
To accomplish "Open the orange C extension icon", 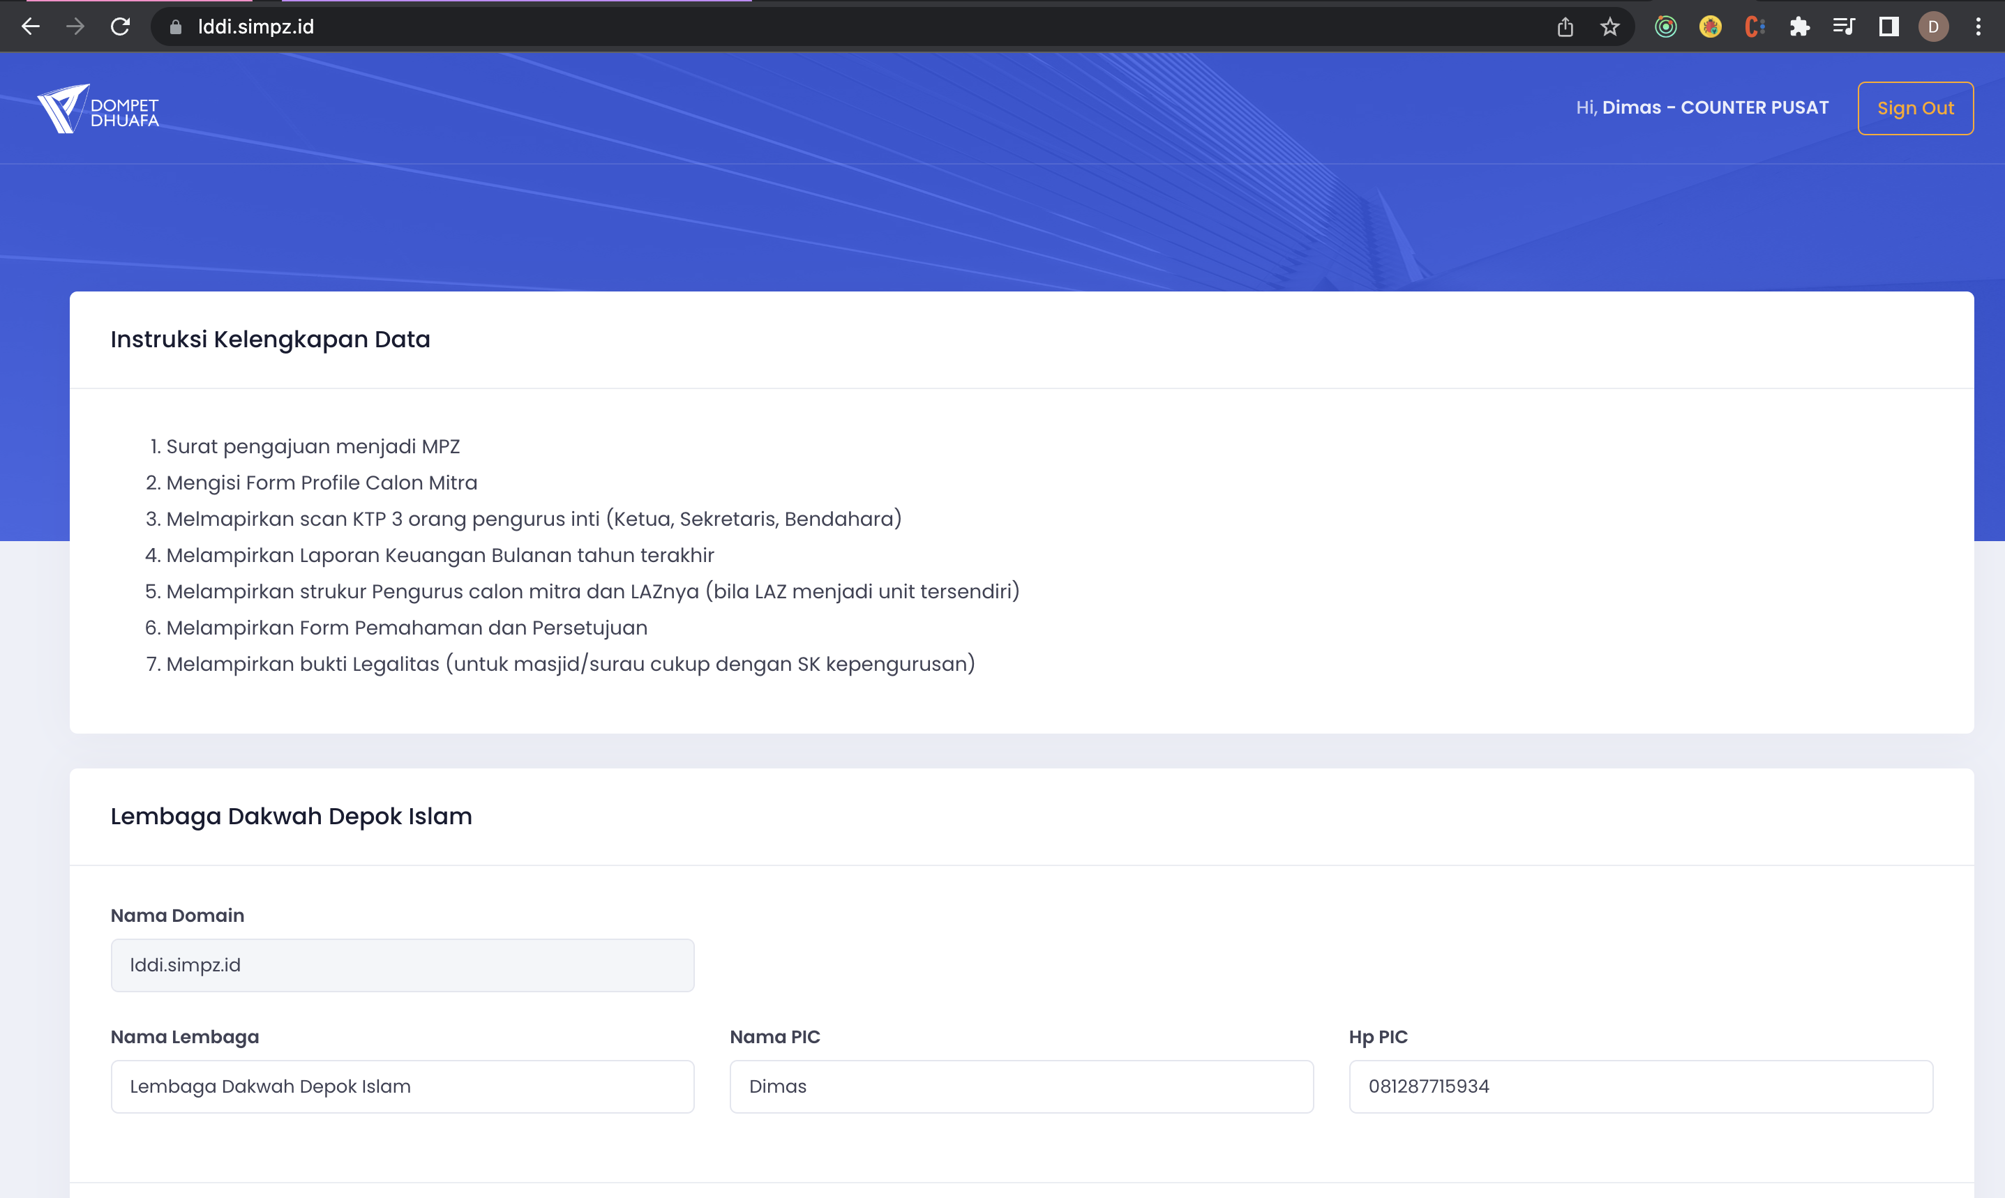I will click(x=1755, y=26).
